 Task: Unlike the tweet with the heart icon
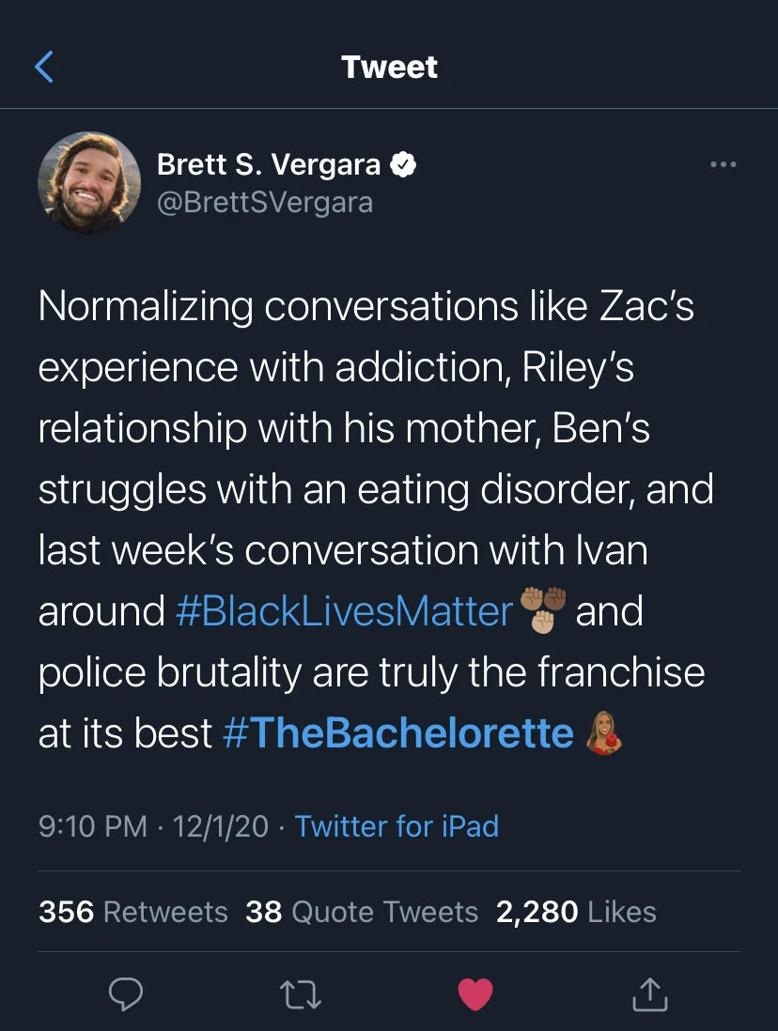pyautogui.click(x=475, y=994)
